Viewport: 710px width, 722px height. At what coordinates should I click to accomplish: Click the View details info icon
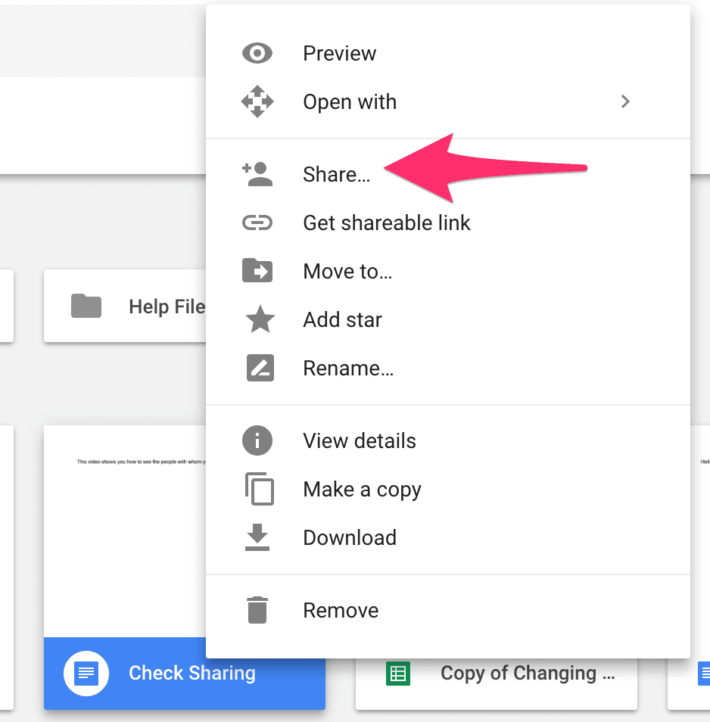pyautogui.click(x=257, y=440)
